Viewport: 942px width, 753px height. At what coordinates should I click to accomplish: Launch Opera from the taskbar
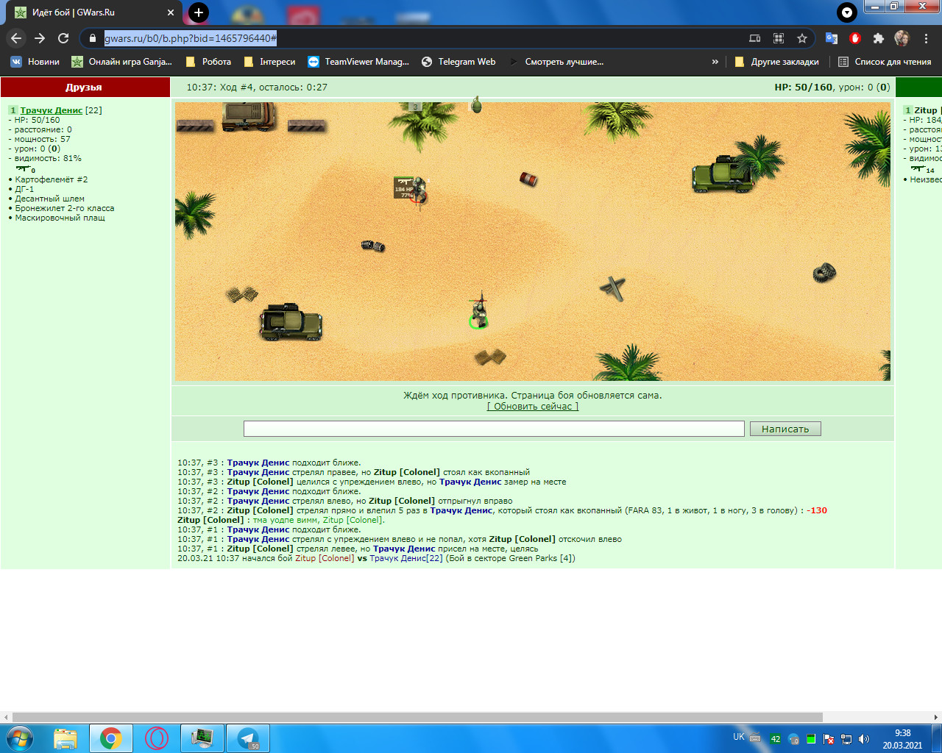[x=156, y=738]
